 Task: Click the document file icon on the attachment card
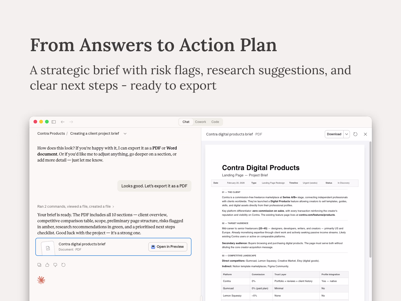48,248
